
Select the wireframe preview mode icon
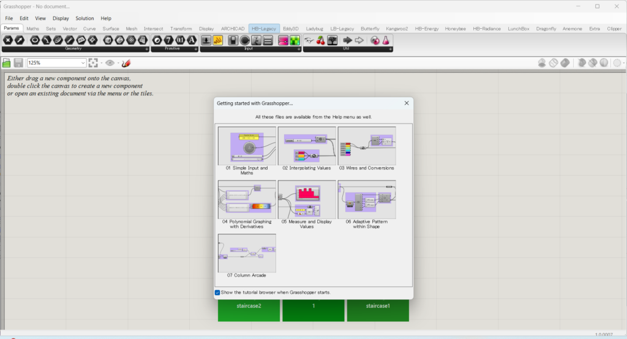pyautogui.click(x=553, y=63)
